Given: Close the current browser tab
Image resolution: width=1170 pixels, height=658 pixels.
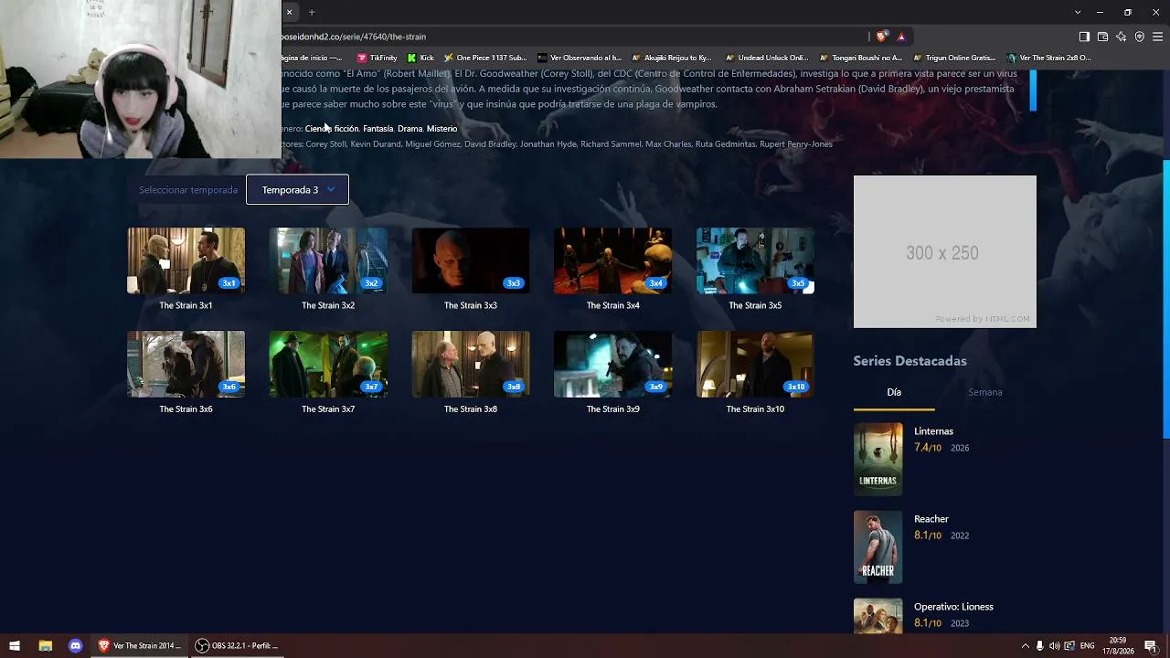Looking at the screenshot, I should (289, 12).
